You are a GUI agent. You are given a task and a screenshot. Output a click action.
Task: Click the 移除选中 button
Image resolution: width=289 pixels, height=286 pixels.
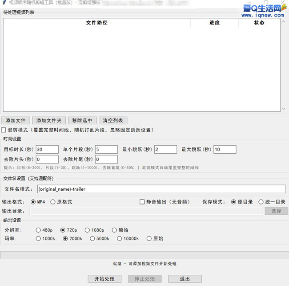82,121
